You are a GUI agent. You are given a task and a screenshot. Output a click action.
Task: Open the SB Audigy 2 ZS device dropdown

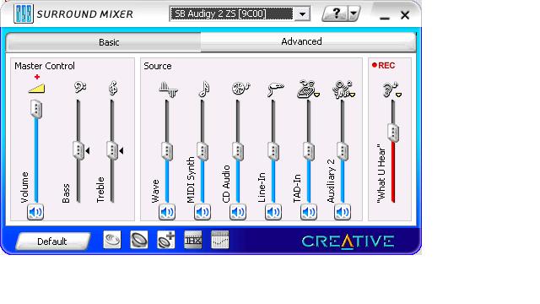[x=302, y=14]
